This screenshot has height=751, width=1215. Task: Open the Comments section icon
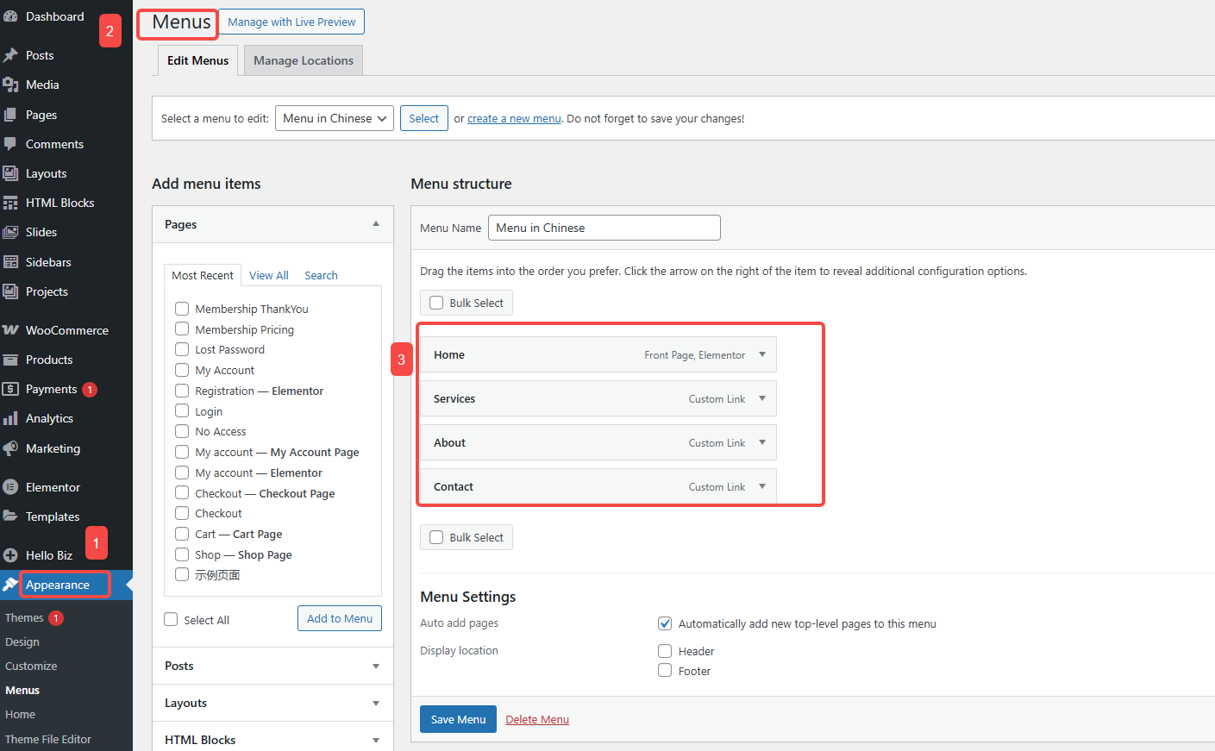[x=12, y=144]
